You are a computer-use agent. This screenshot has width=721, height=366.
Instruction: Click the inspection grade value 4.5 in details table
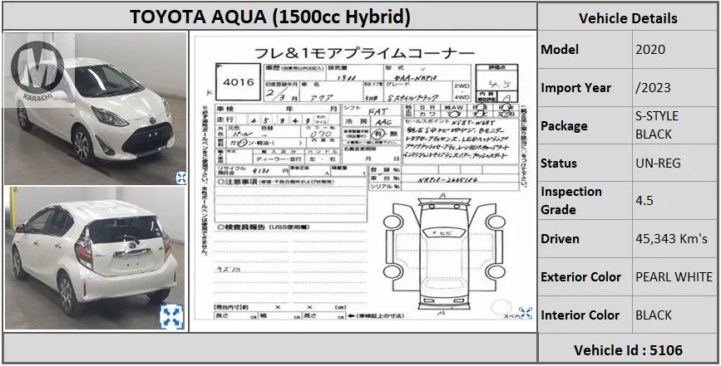click(644, 201)
